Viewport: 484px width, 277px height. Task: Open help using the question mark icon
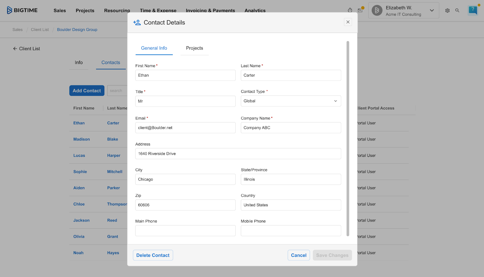click(x=472, y=10)
